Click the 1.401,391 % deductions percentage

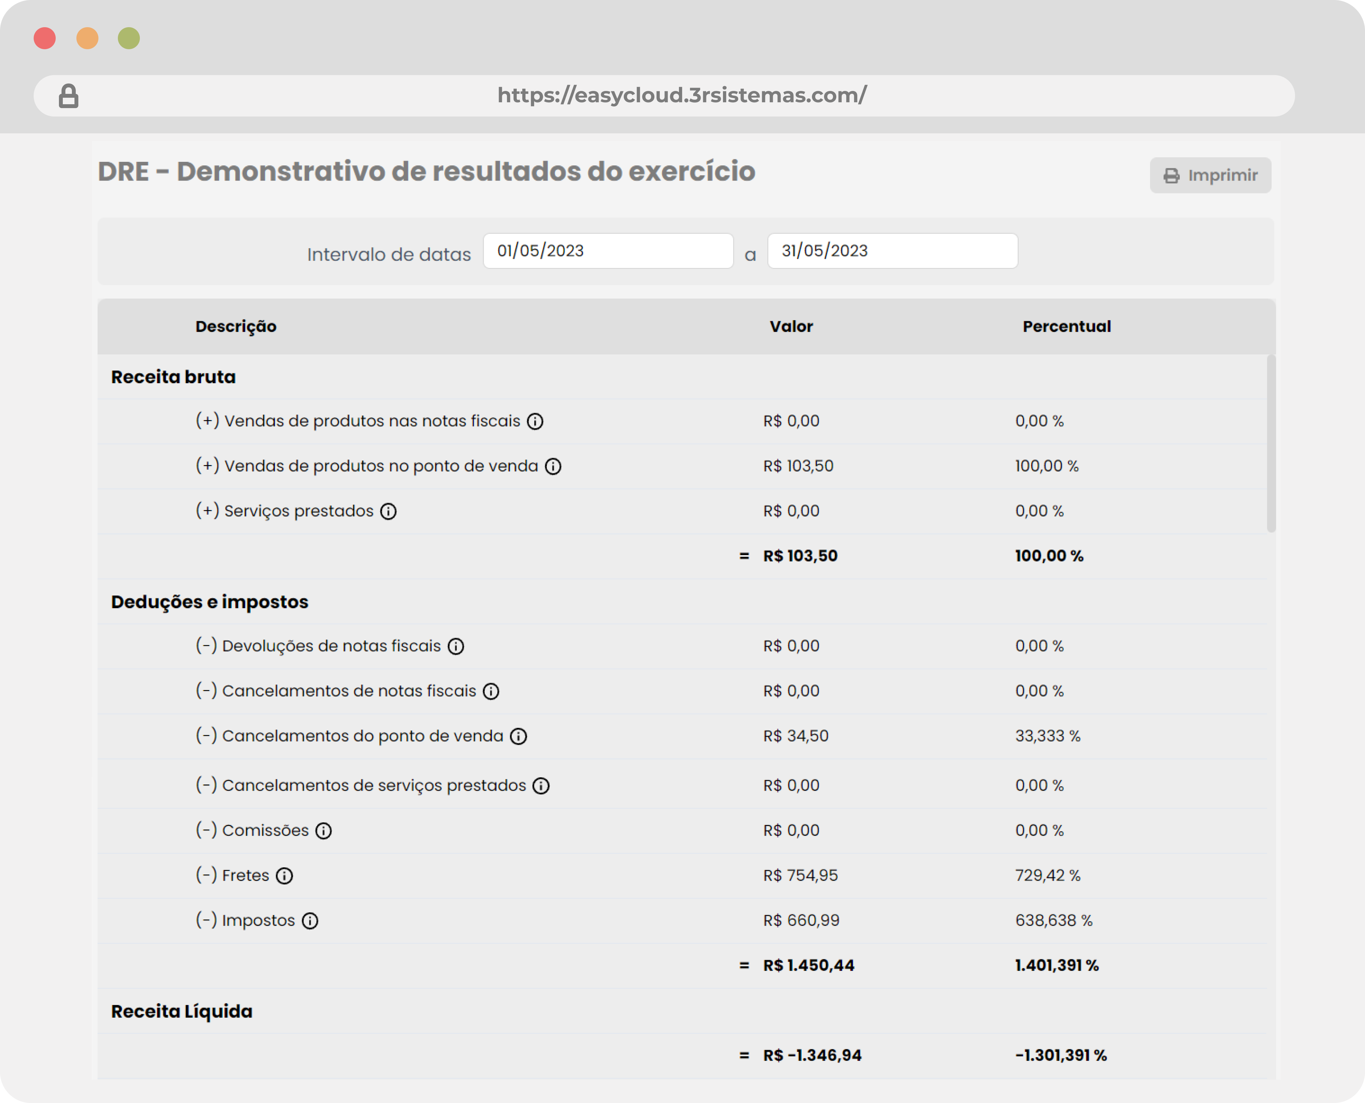click(x=1057, y=966)
